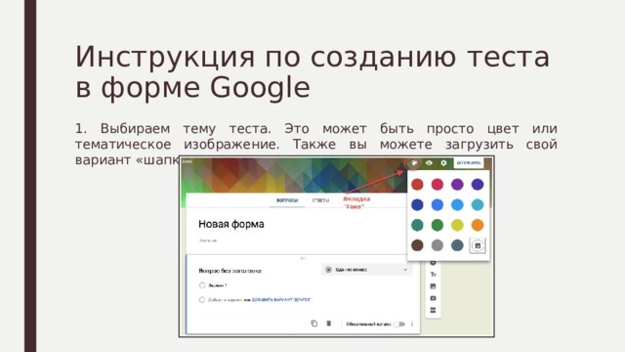Switch to the ВОПРОСЫ tab
The height and width of the screenshot is (352, 625).
[x=287, y=200]
